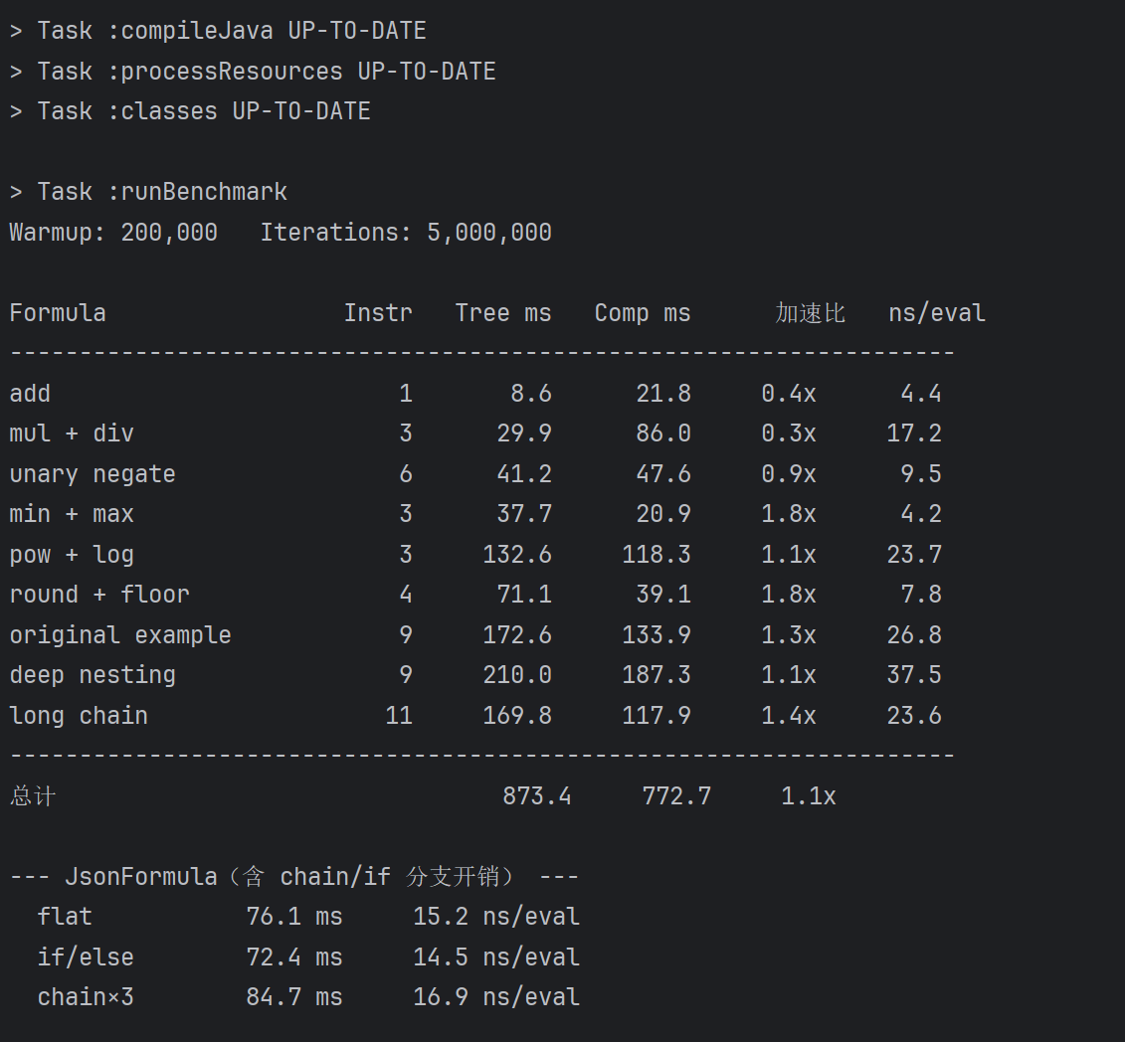Click the Warmup value 200,000
The width and height of the screenshot is (1125, 1042).
coord(169,233)
